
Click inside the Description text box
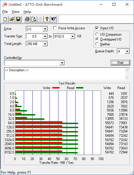coord(65,74)
